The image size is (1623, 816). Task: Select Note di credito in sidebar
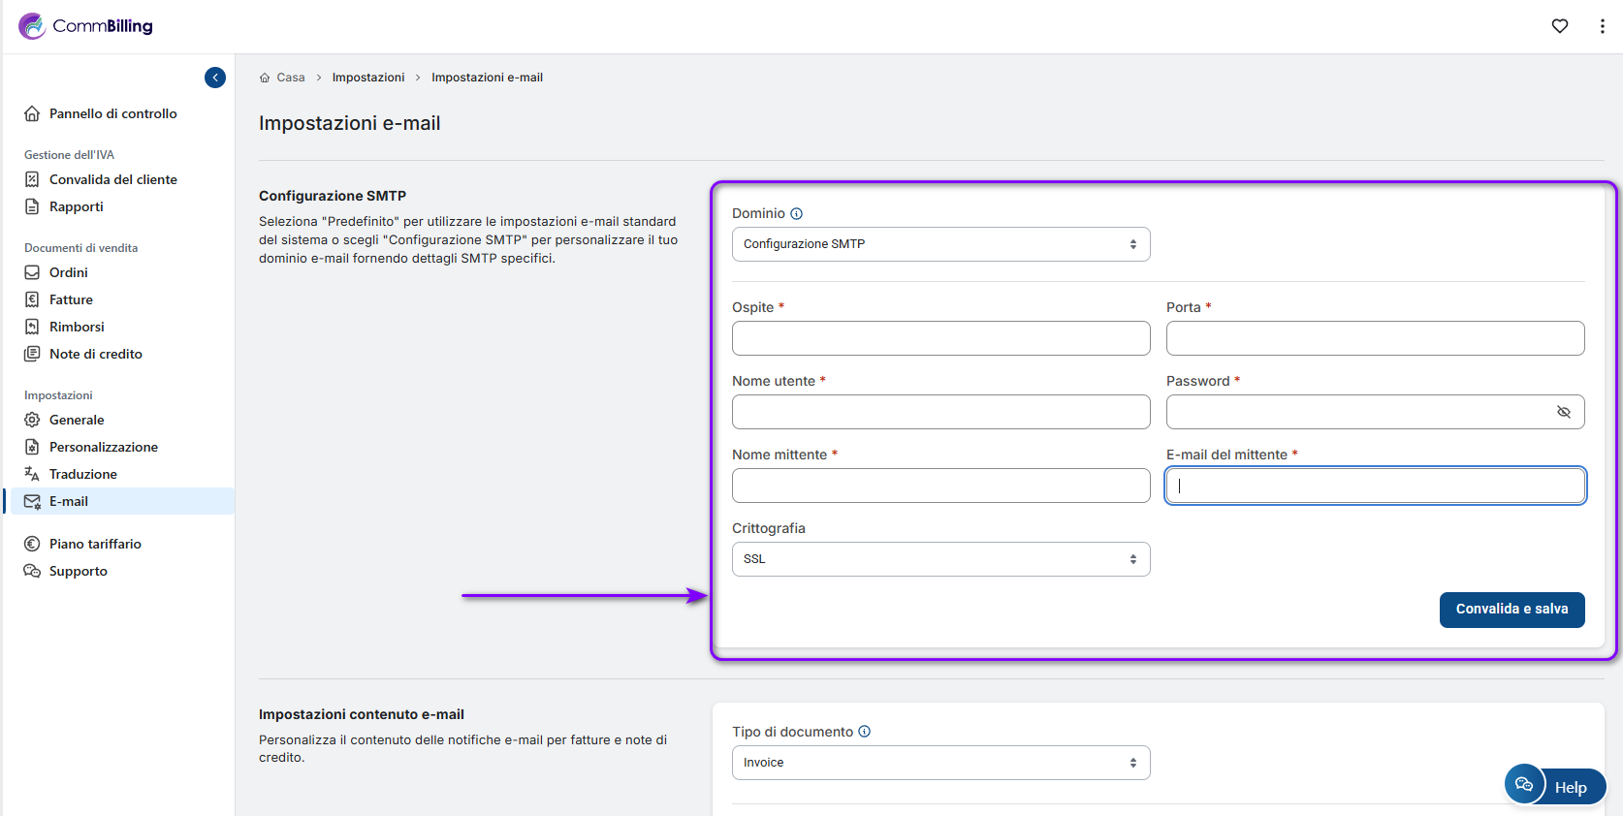tap(95, 354)
